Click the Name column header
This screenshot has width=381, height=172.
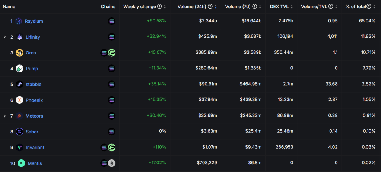click(x=9, y=6)
